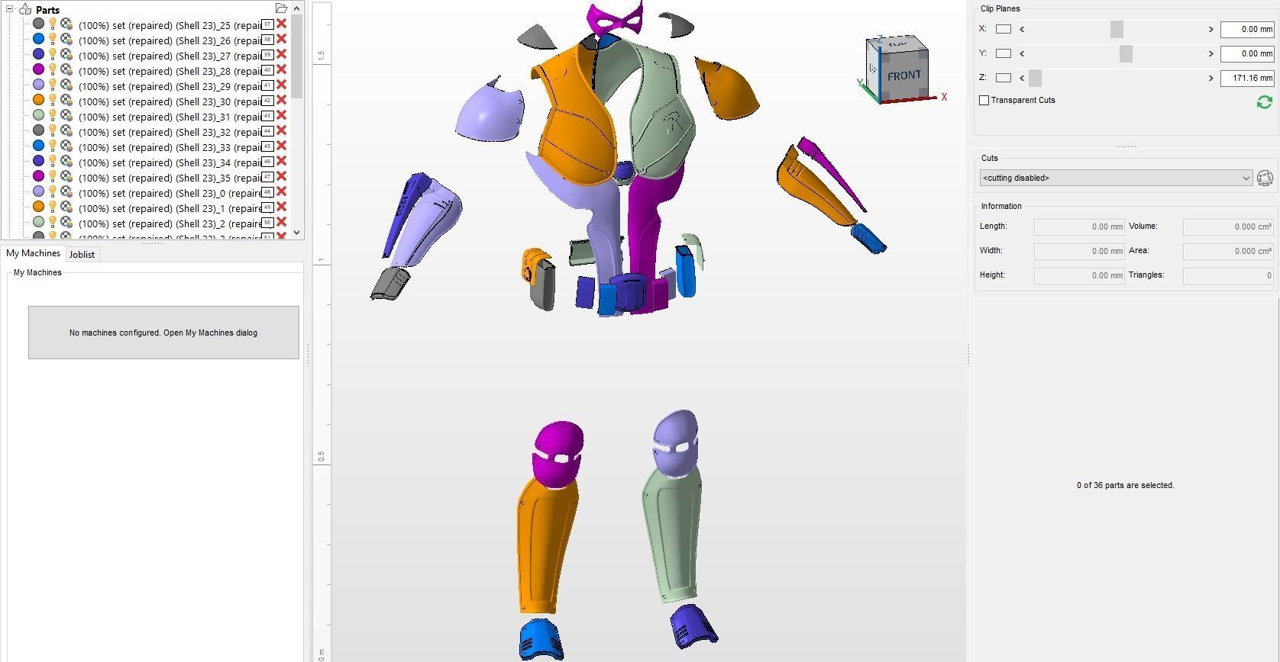Click the '0 of 36 parts are selected' text
The image size is (1280, 662).
[x=1125, y=485]
